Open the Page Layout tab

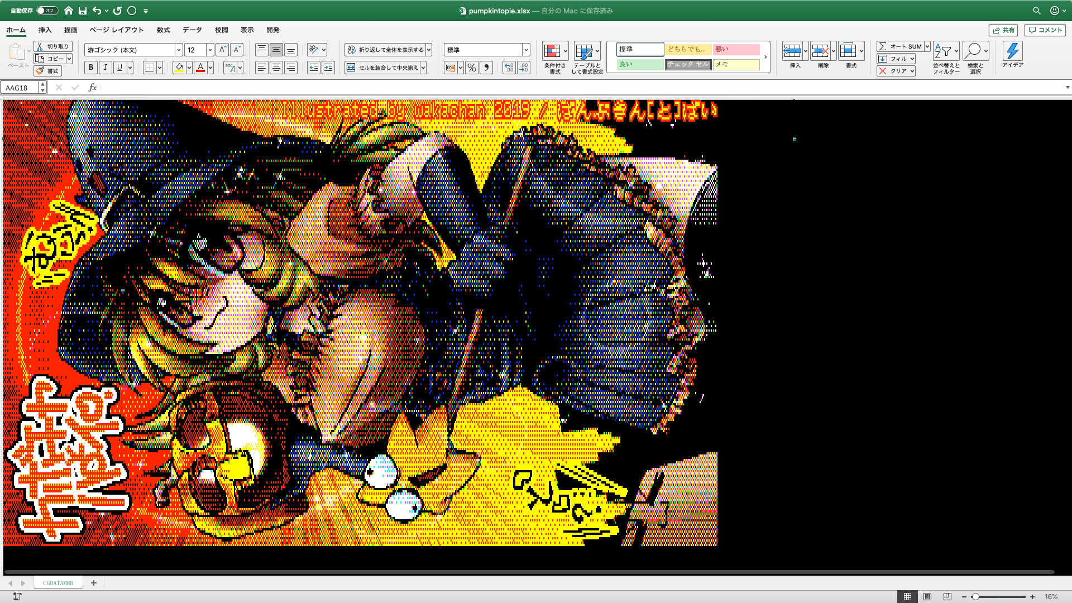[x=116, y=30]
